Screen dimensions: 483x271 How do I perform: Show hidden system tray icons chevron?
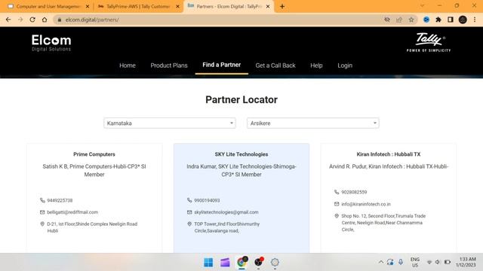[x=381, y=262]
